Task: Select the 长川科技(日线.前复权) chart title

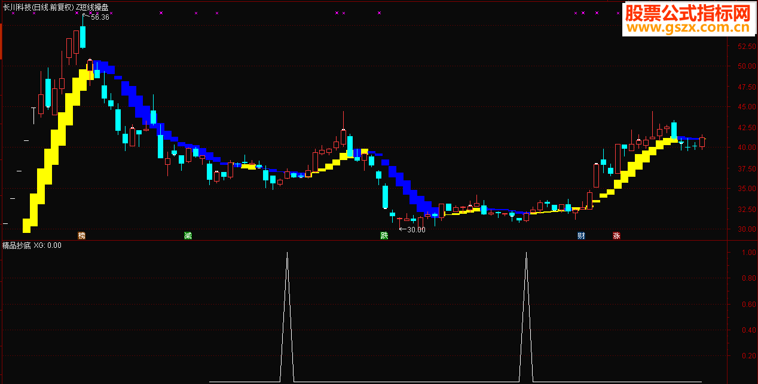Action: (x=38, y=8)
